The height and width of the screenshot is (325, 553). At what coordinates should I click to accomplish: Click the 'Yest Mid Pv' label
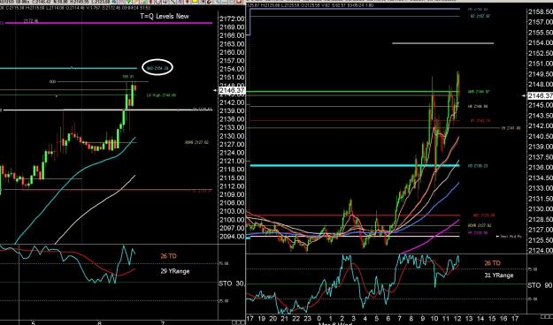pos(510,237)
